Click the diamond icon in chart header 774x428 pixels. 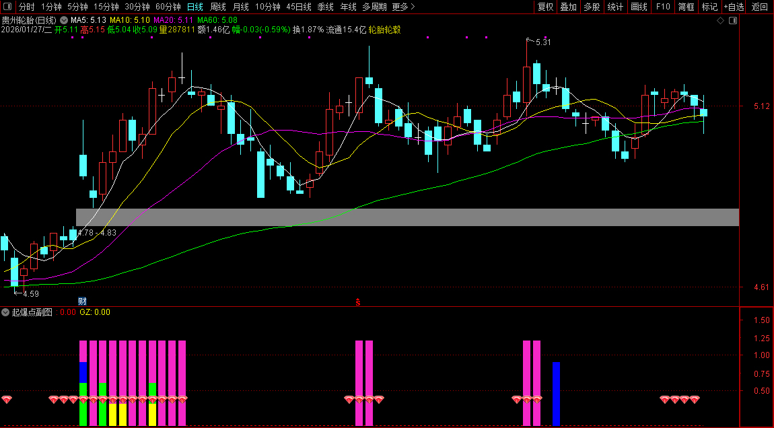[720, 21]
